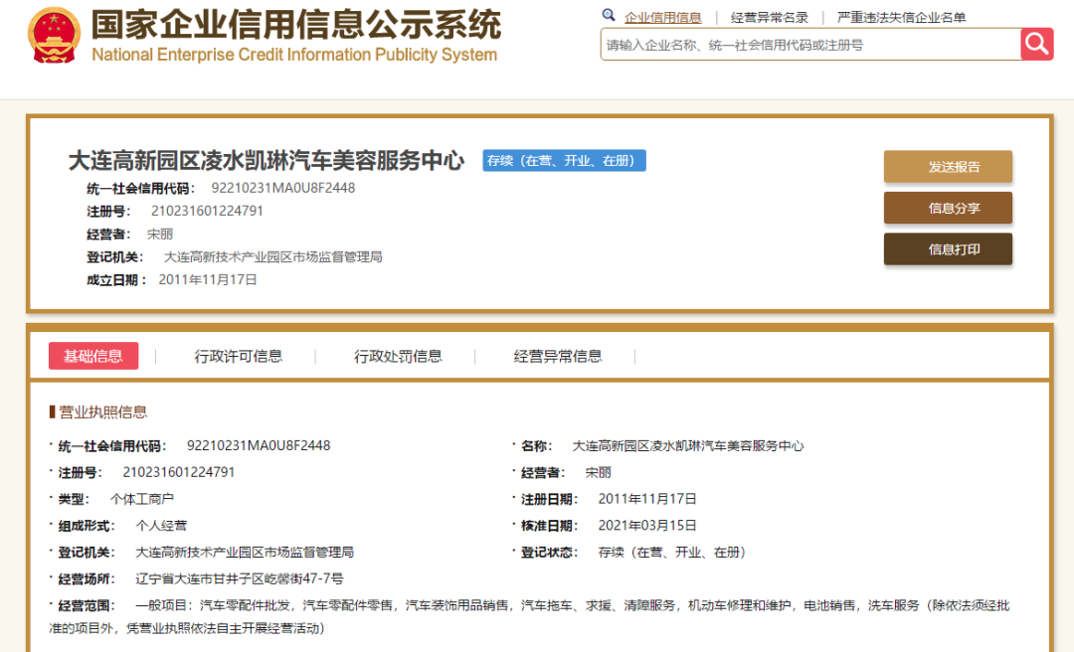Select the 经营异常名录 search category
Image resolution: width=1074 pixels, height=652 pixels.
(x=769, y=17)
